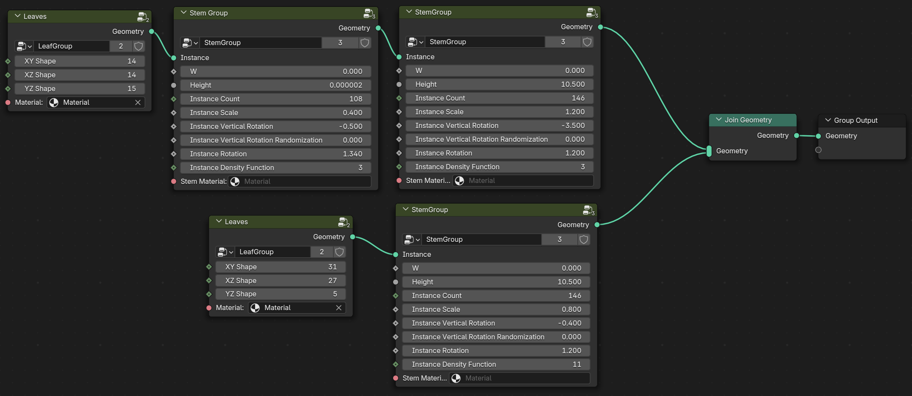Click the node group badge icon in Leaves header

pyautogui.click(x=142, y=17)
